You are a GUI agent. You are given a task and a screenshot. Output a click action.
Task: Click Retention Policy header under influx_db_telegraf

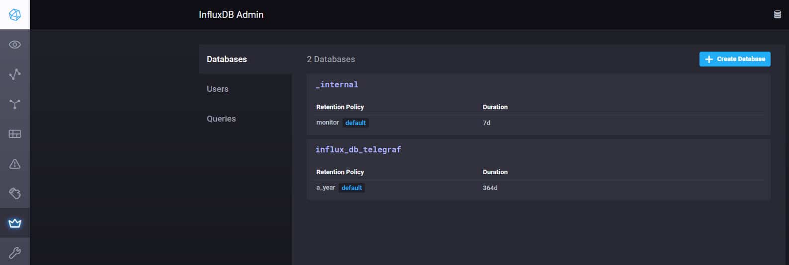pos(340,172)
